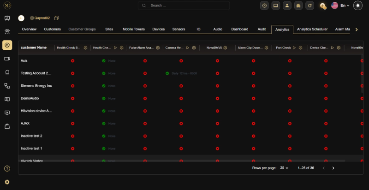The image size is (369, 190).
Task: Switch to the Mobile Towers tab
Action: (x=133, y=29)
